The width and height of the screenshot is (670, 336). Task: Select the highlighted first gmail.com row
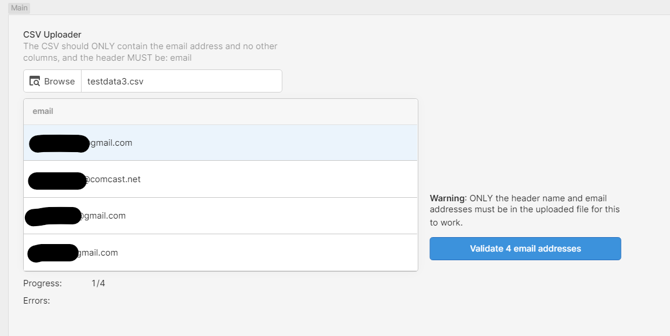tap(220, 143)
